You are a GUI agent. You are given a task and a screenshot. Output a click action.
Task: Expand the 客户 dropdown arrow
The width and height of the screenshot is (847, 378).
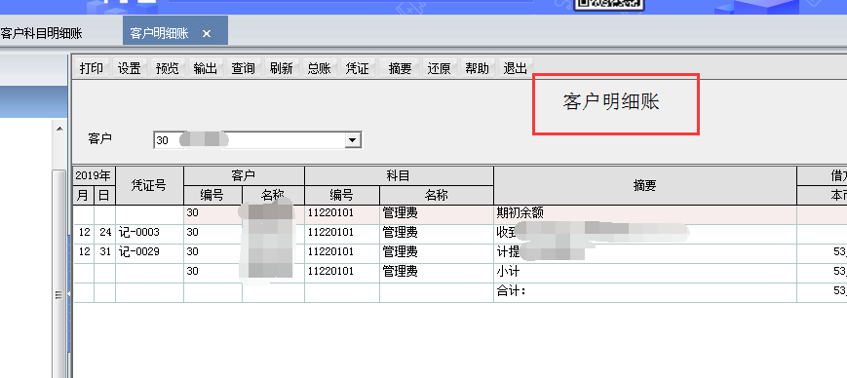coord(353,140)
